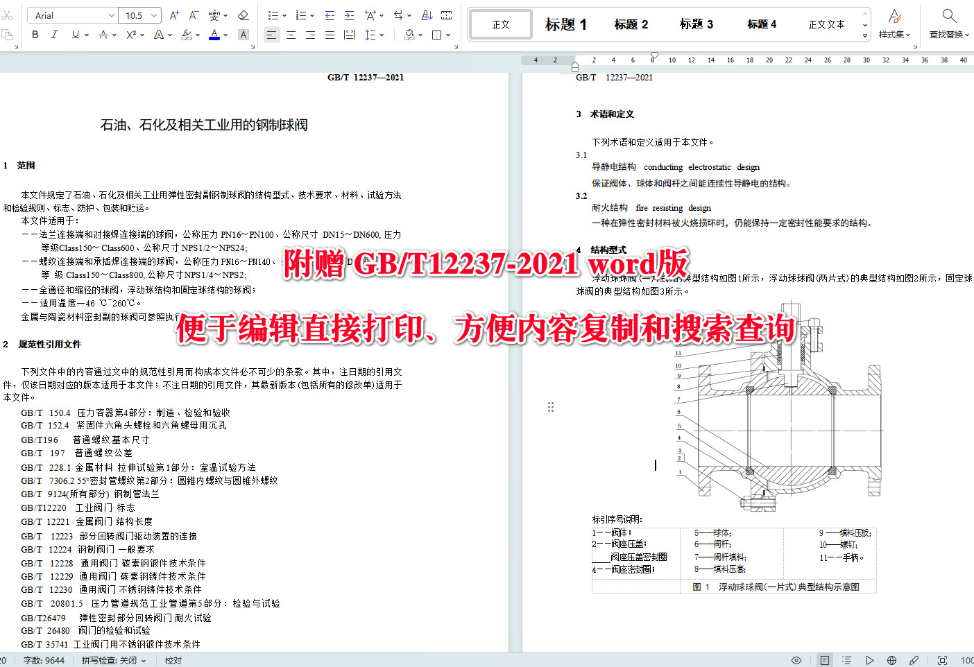
Task: Clear formatting with the eraser icon
Action: point(243,15)
